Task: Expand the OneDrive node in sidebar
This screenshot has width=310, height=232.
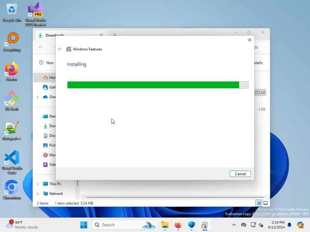Action: (38, 97)
